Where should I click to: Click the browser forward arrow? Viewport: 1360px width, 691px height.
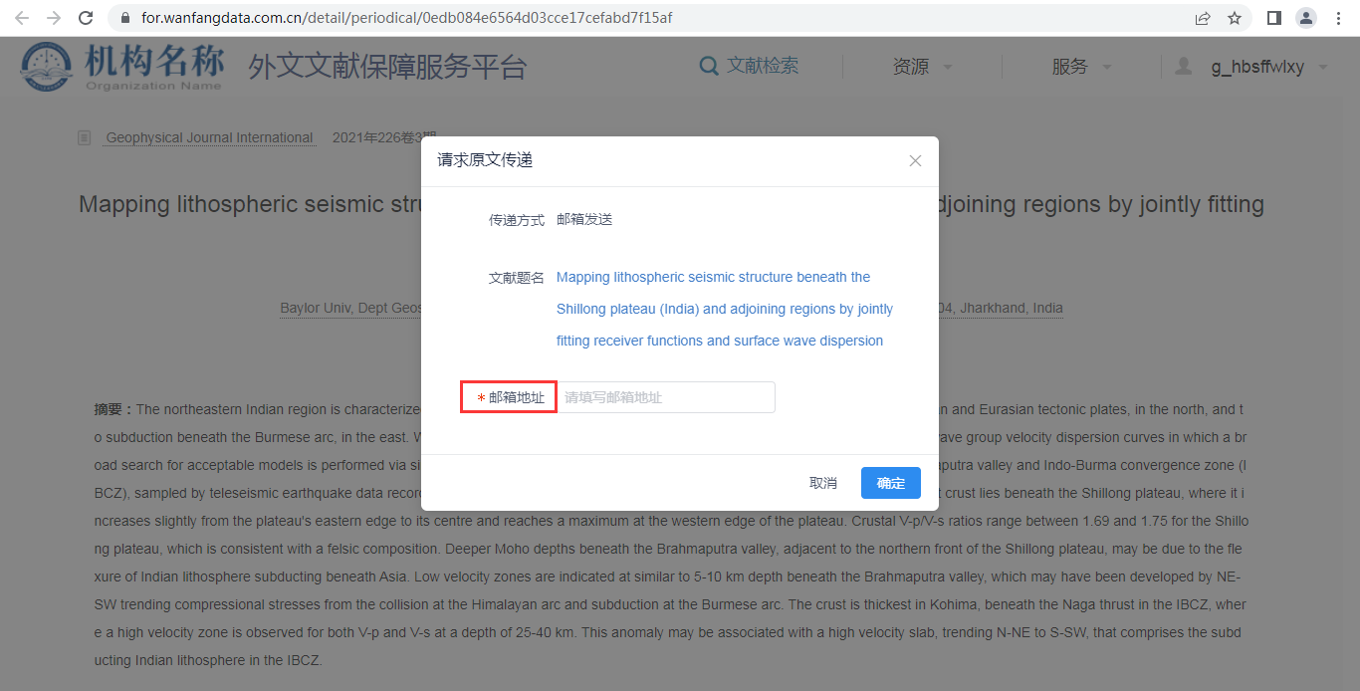pyautogui.click(x=54, y=18)
